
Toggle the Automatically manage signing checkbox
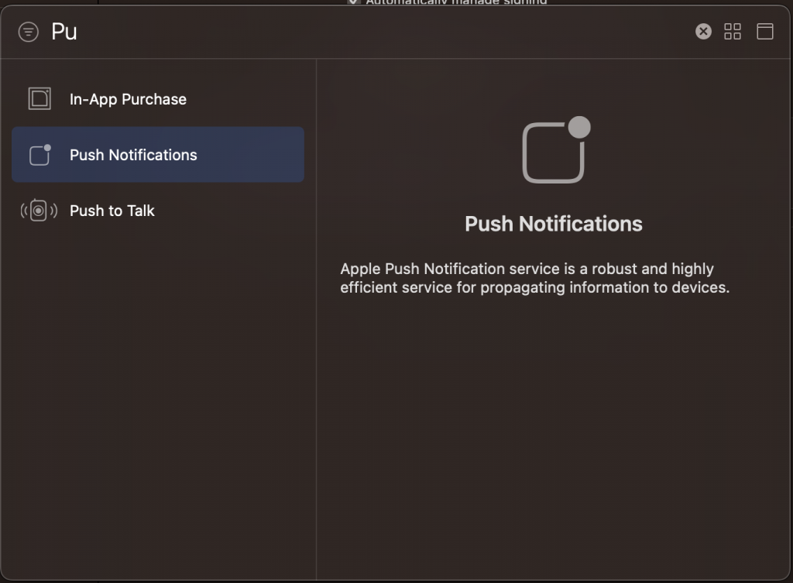click(x=354, y=2)
